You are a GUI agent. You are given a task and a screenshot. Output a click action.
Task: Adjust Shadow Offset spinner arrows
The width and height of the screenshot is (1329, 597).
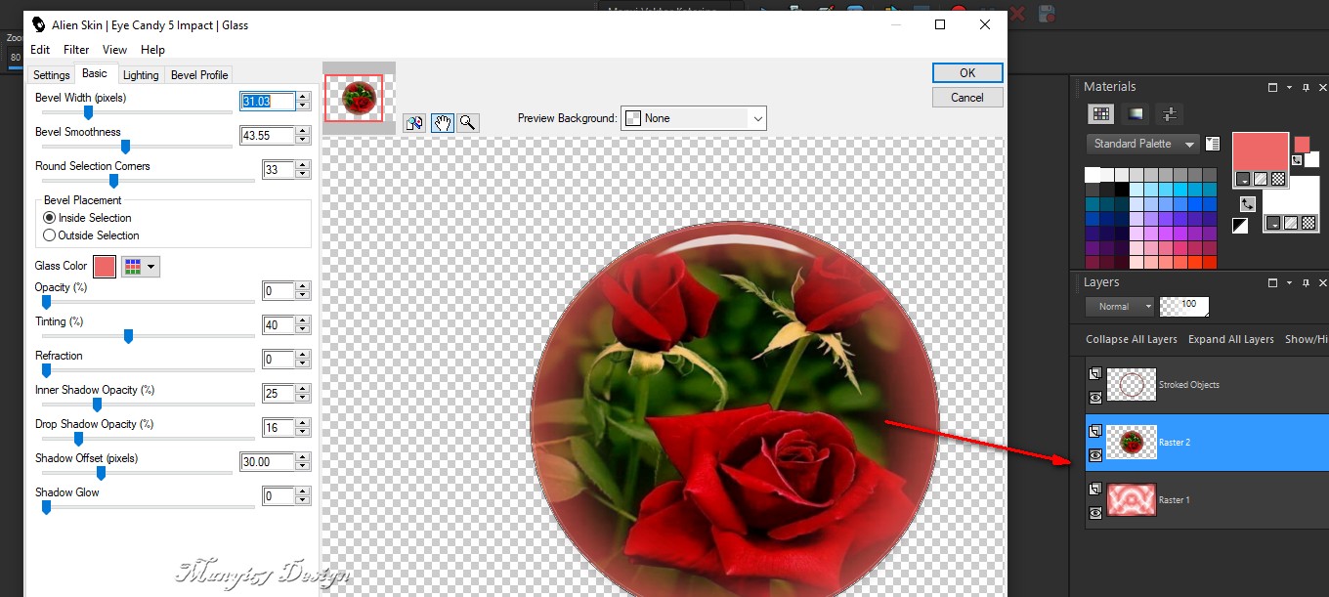[x=303, y=461]
